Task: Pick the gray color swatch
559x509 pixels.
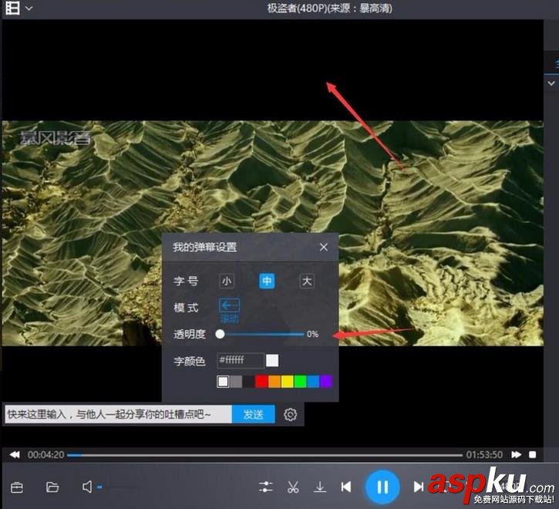Action: click(x=236, y=381)
